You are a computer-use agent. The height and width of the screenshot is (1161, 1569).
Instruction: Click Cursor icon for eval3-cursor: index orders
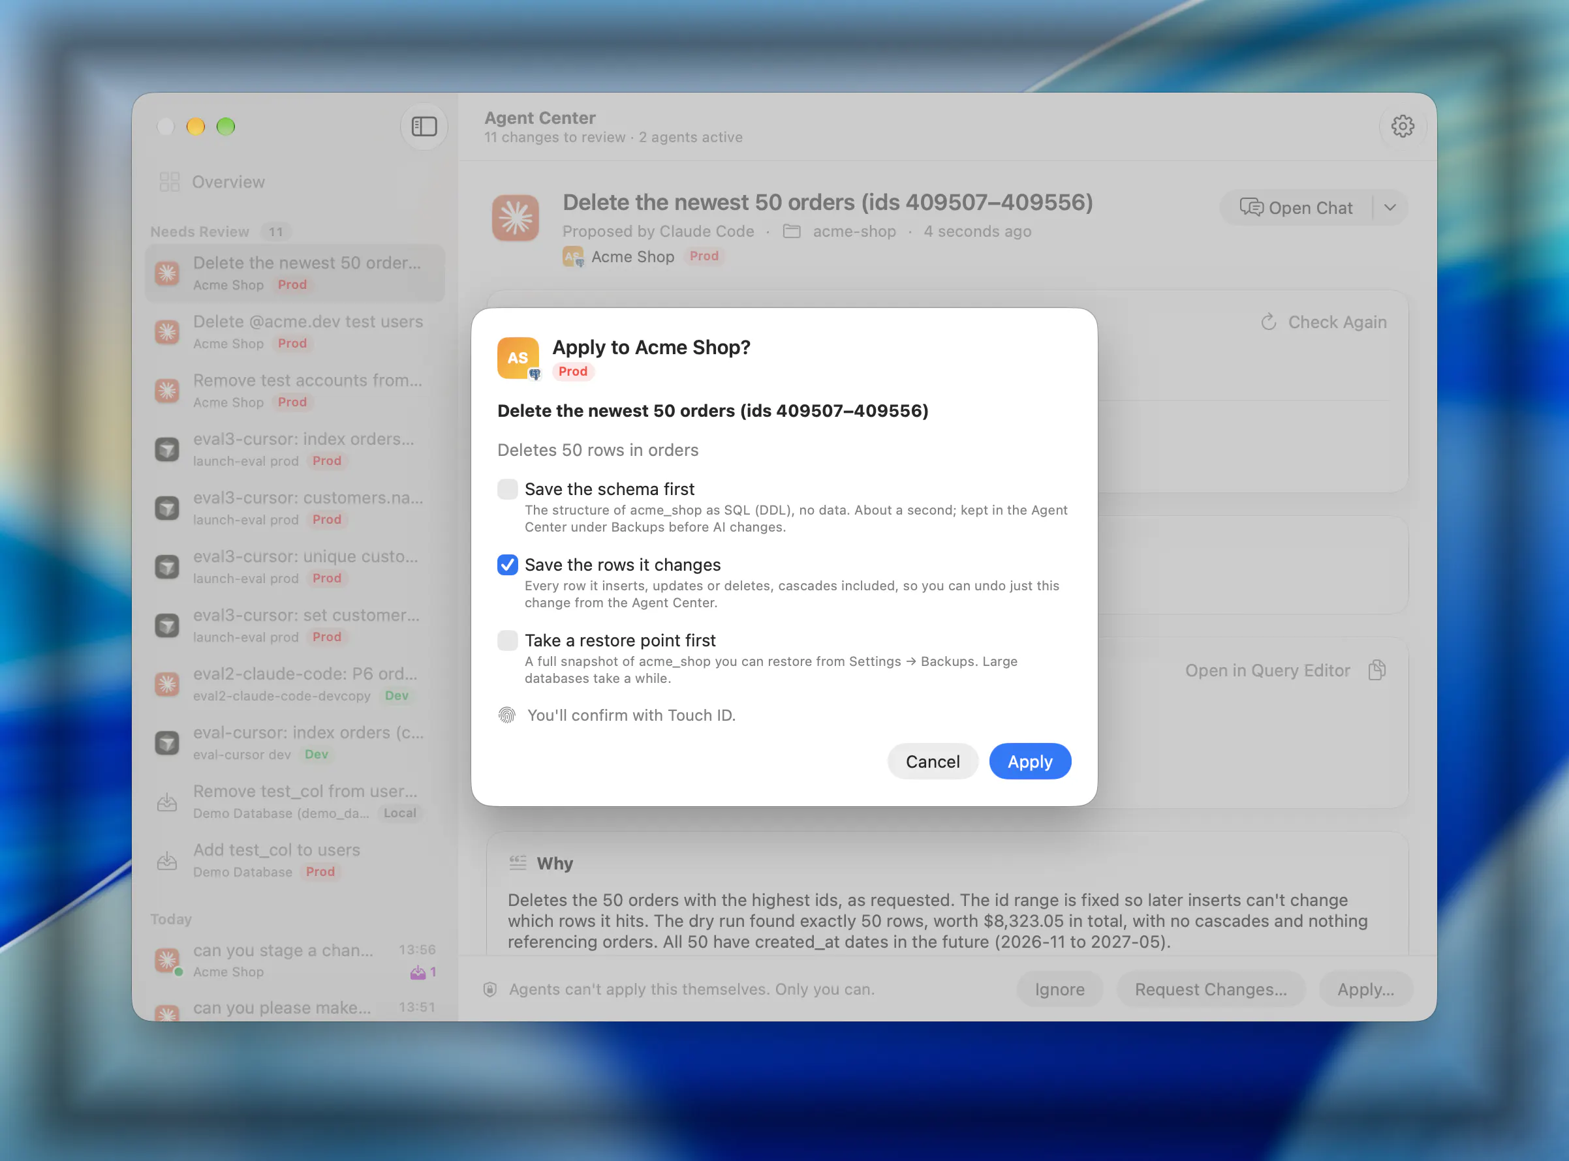tap(167, 449)
